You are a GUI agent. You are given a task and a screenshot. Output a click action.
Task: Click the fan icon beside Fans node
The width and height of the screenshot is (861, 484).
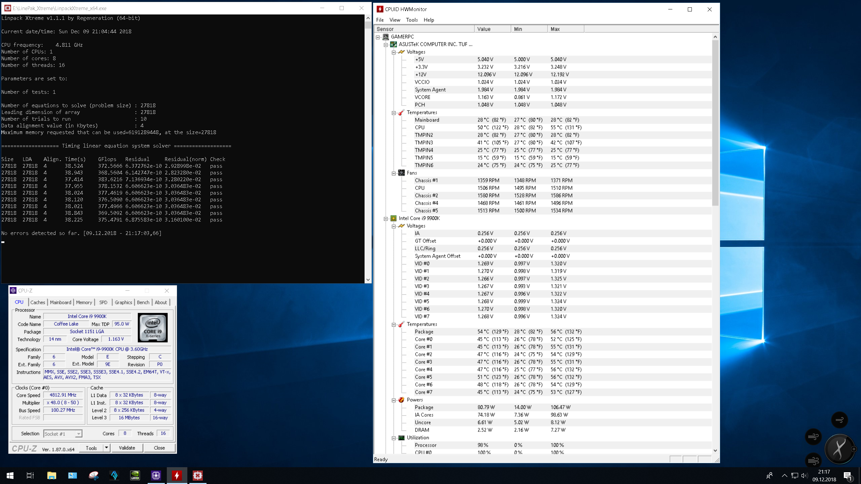402,173
